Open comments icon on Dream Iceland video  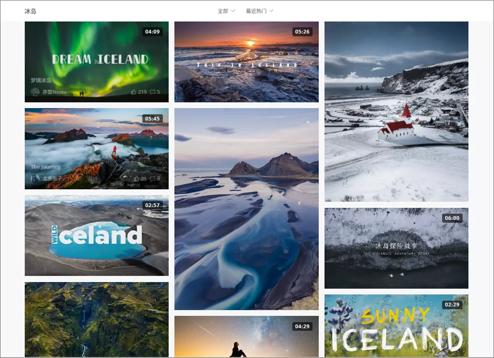pyautogui.click(x=152, y=92)
